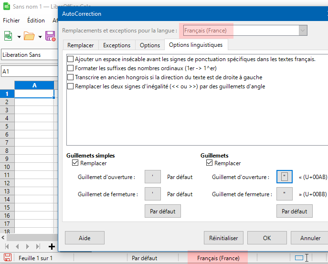The width and height of the screenshot is (328, 264).
Task: Click the single quote closing character button
Action: point(152,194)
